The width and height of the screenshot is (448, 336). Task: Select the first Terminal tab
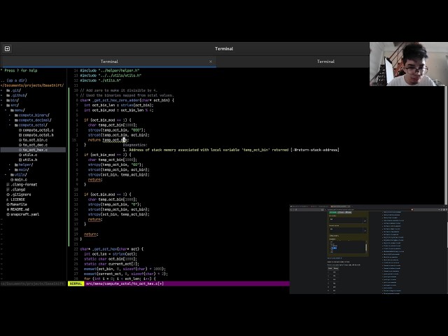tap(109, 62)
